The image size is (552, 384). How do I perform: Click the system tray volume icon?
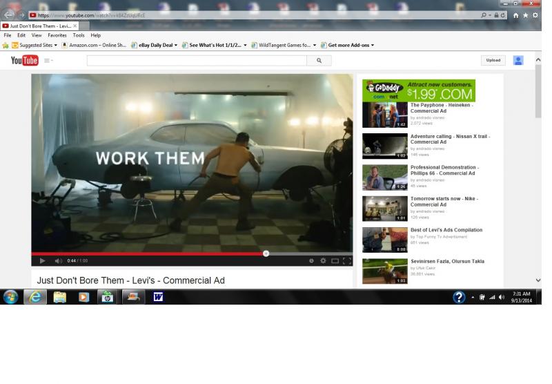[502, 298]
